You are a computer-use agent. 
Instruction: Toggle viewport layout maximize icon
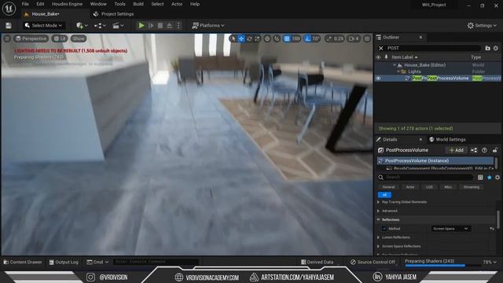[367, 39]
